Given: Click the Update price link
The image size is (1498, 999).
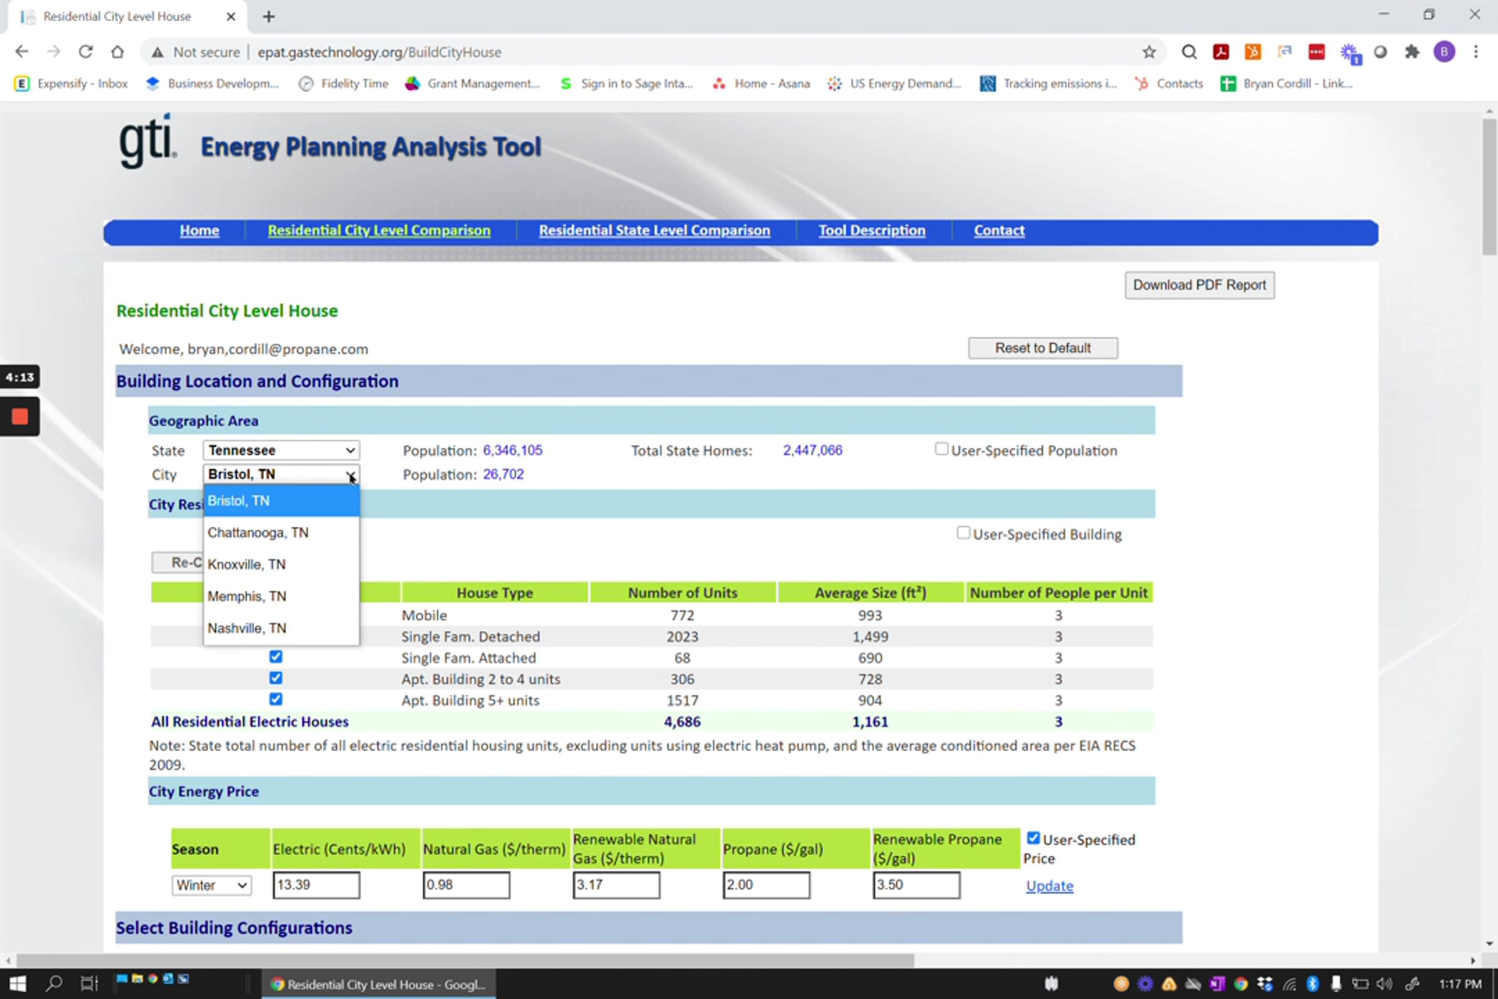Looking at the screenshot, I should (x=1050, y=886).
